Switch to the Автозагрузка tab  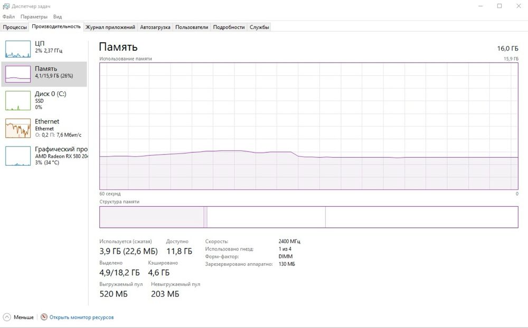coord(155,27)
